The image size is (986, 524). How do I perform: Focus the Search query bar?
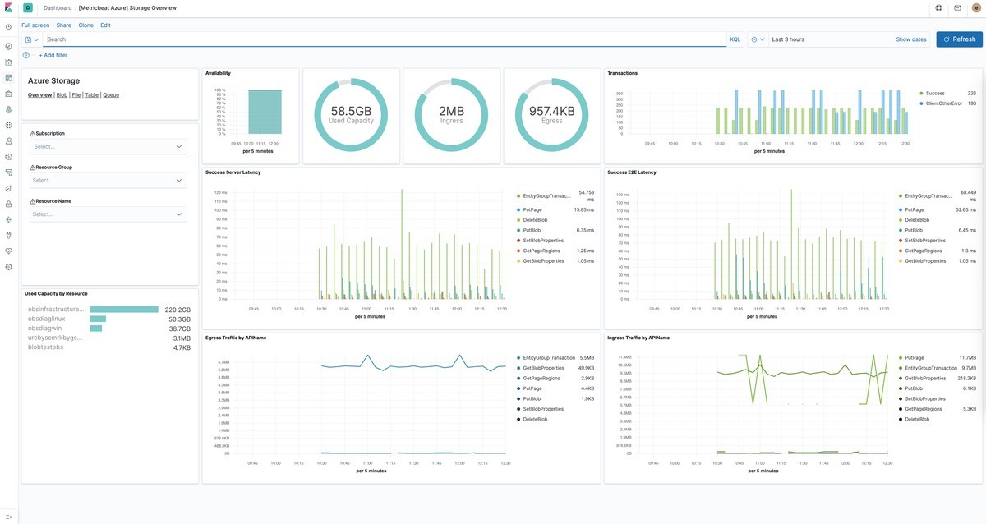coord(385,39)
